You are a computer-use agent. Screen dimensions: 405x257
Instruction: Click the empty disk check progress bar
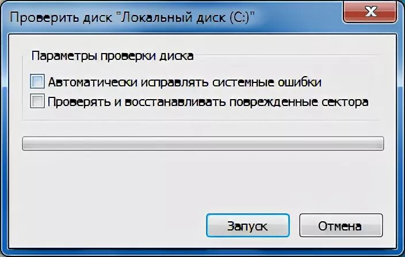[203, 143]
